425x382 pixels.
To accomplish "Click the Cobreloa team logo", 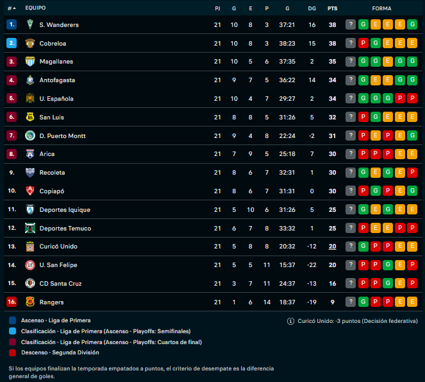I will click(x=30, y=43).
